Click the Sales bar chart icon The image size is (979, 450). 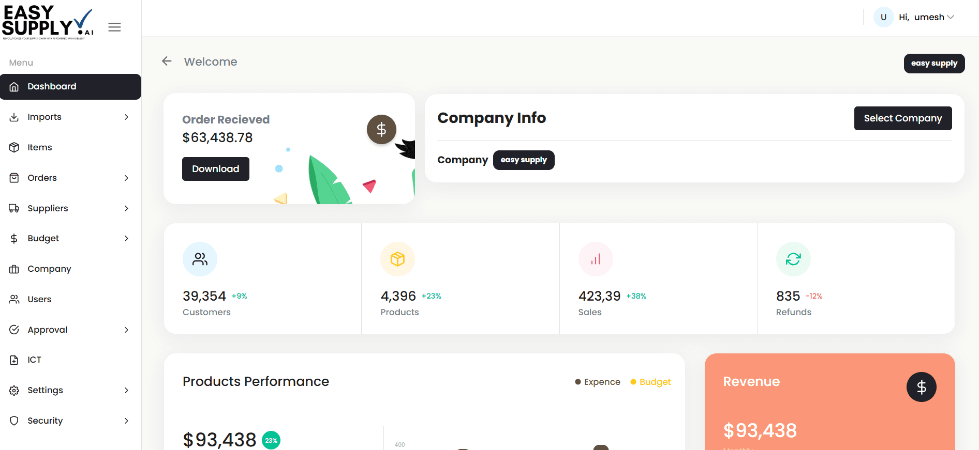click(x=596, y=259)
